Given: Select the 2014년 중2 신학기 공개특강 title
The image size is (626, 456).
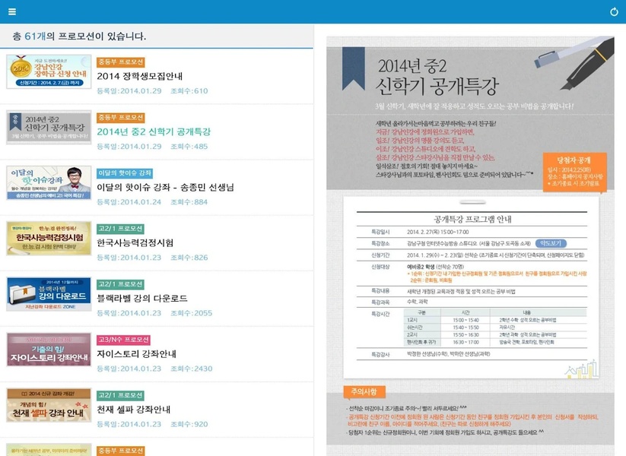Looking at the screenshot, I should click(154, 131).
